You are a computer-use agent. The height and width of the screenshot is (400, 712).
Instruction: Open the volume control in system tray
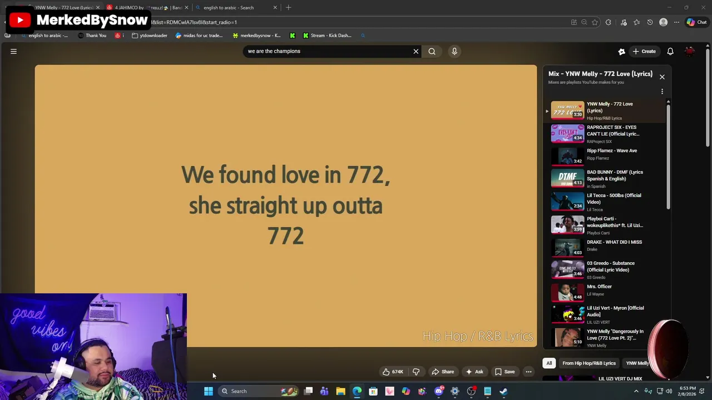(669, 391)
